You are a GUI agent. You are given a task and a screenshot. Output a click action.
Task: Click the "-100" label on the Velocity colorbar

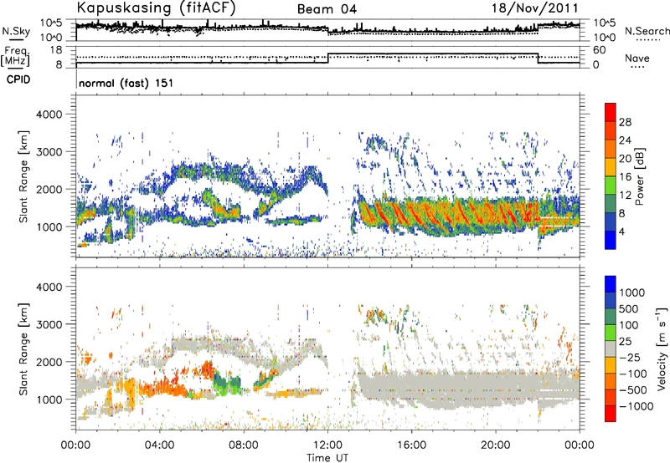tap(633, 374)
